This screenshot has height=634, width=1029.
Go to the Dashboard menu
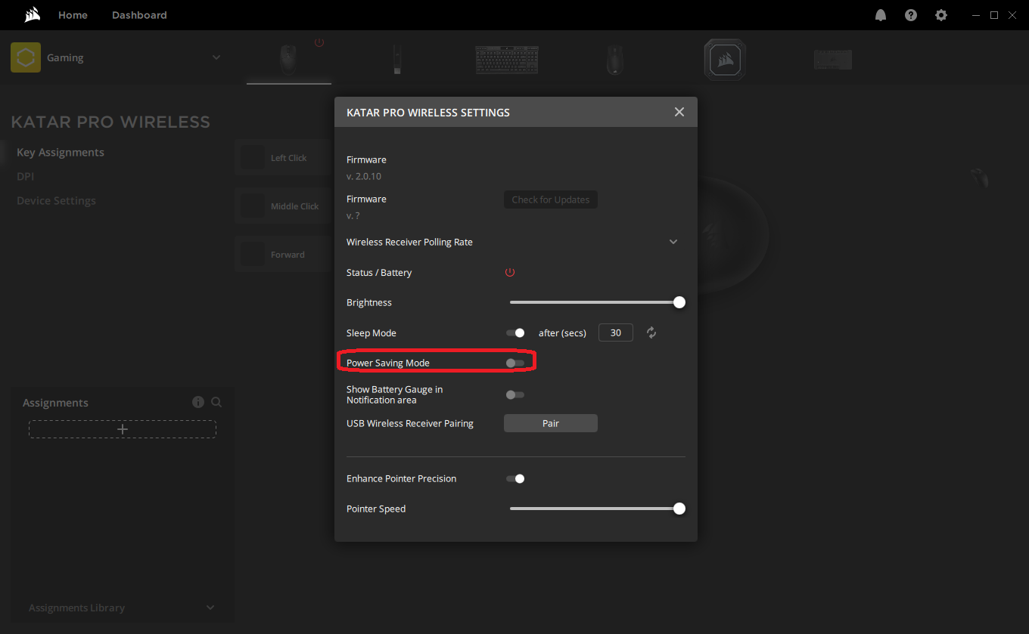pos(139,14)
